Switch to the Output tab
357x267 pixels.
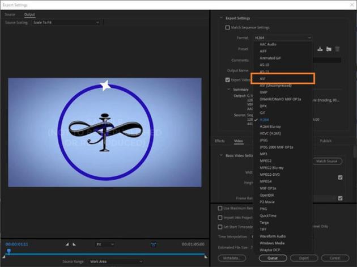point(29,14)
